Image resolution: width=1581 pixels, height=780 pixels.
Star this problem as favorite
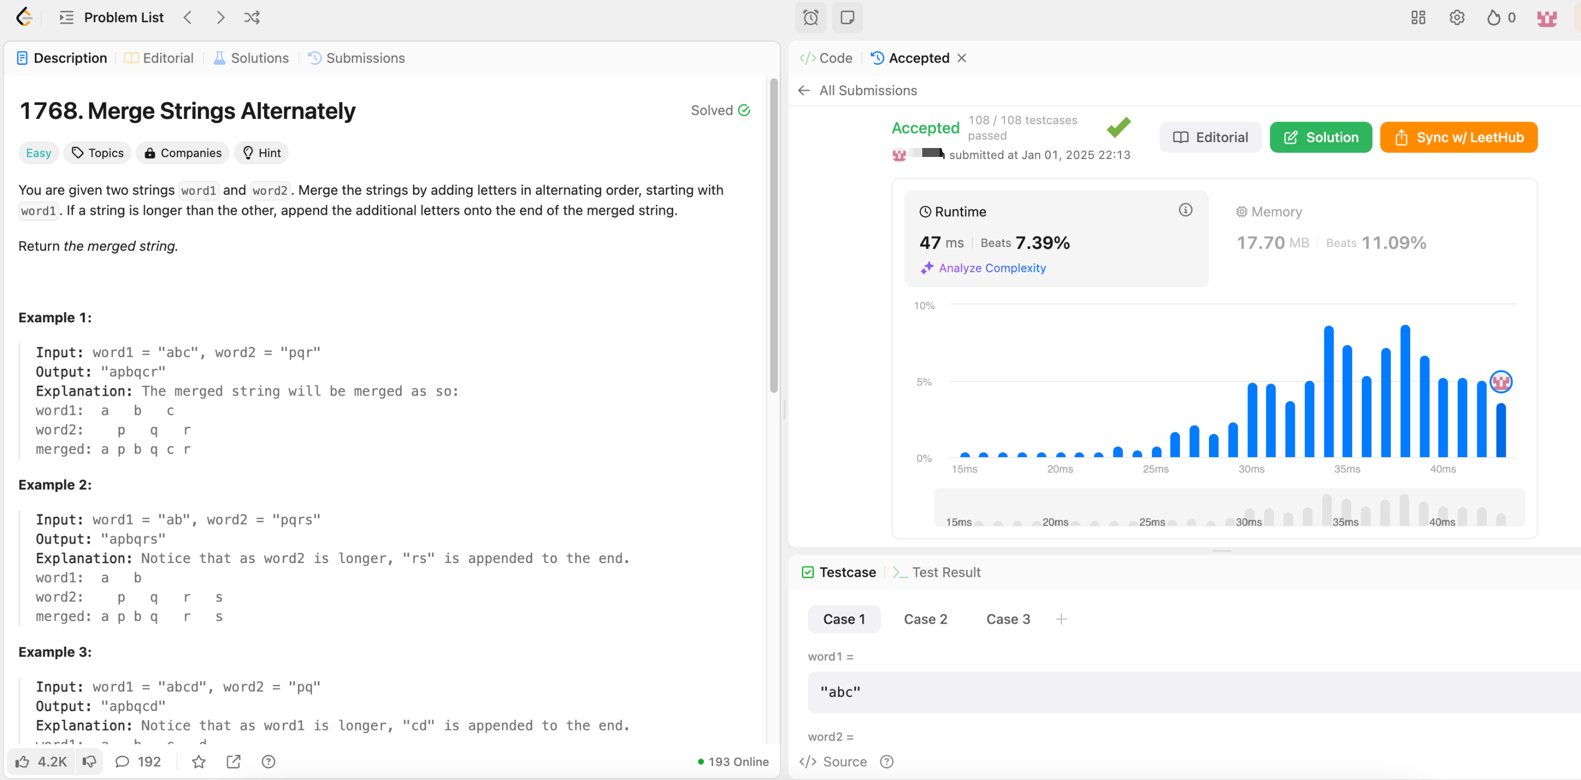(x=199, y=762)
